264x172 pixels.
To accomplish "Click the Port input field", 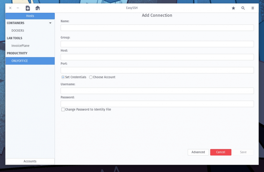I will pos(157,70).
